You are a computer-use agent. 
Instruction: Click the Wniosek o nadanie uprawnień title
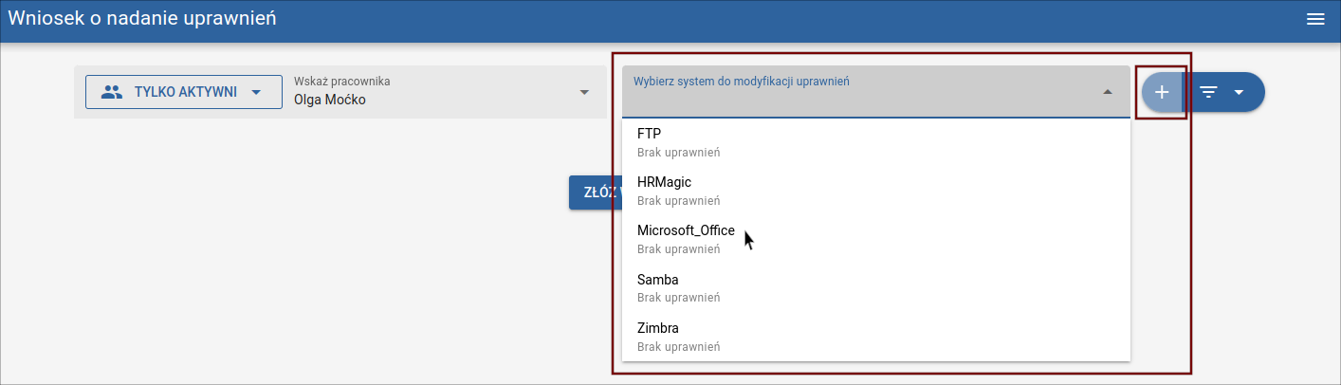(x=142, y=19)
